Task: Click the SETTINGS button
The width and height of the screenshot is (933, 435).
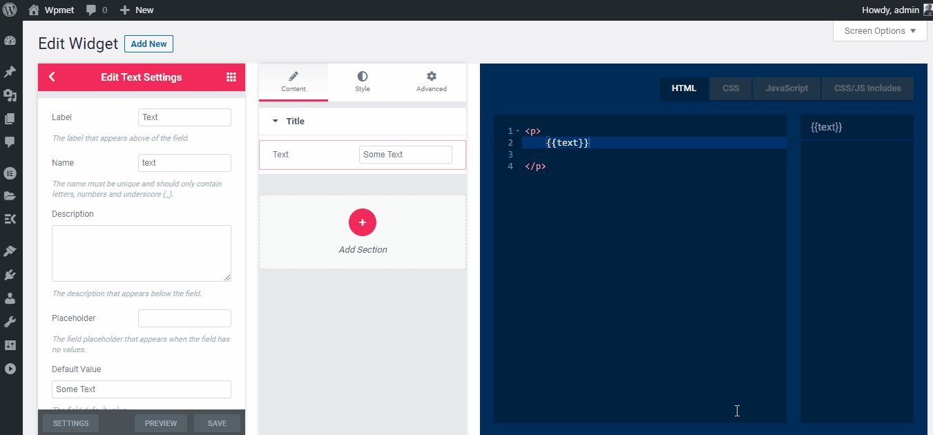Action: tap(70, 423)
